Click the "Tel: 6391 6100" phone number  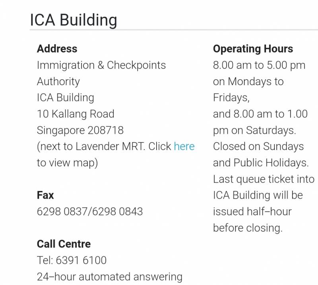[72, 260]
